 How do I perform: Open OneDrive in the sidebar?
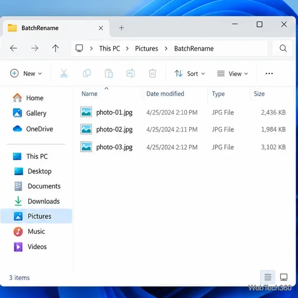33,129
